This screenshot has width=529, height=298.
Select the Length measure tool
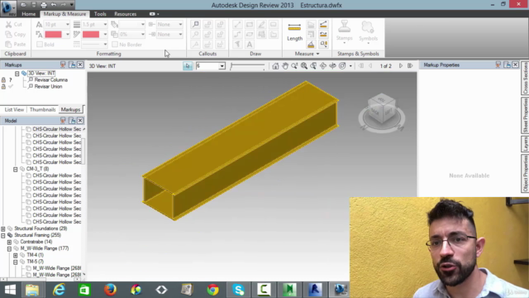(294, 31)
